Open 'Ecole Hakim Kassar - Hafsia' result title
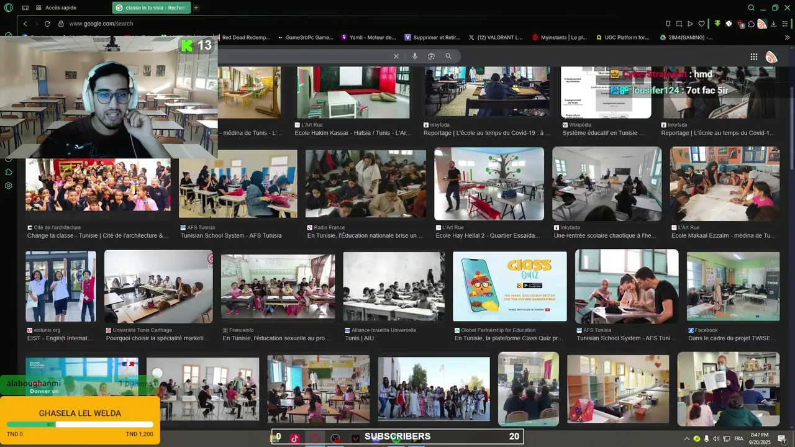This screenshot has width=795, height=447. pos(353,133)
